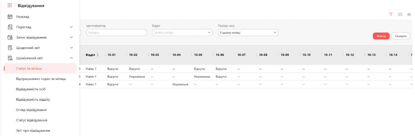Expand the Перегляд menu chevron
Viewport: 415px width, 136px height.
[71, 27]
